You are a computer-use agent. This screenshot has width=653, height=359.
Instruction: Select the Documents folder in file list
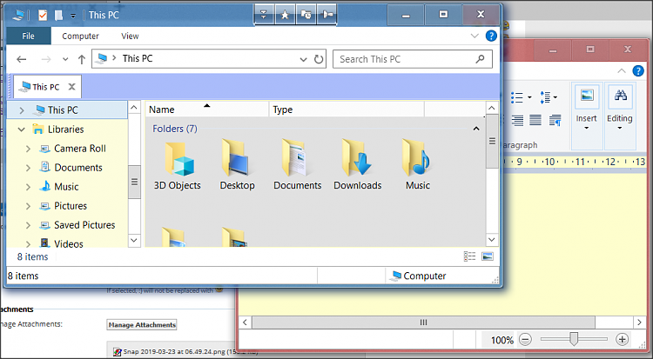(x=298, y=165)
